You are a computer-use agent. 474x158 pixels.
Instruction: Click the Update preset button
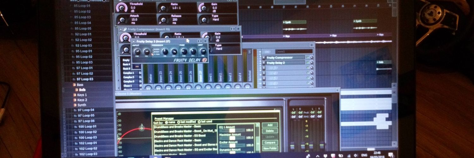[x=270, y=137]
